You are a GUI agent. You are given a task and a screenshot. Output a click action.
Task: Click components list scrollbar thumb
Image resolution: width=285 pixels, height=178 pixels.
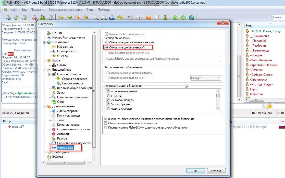218,95
